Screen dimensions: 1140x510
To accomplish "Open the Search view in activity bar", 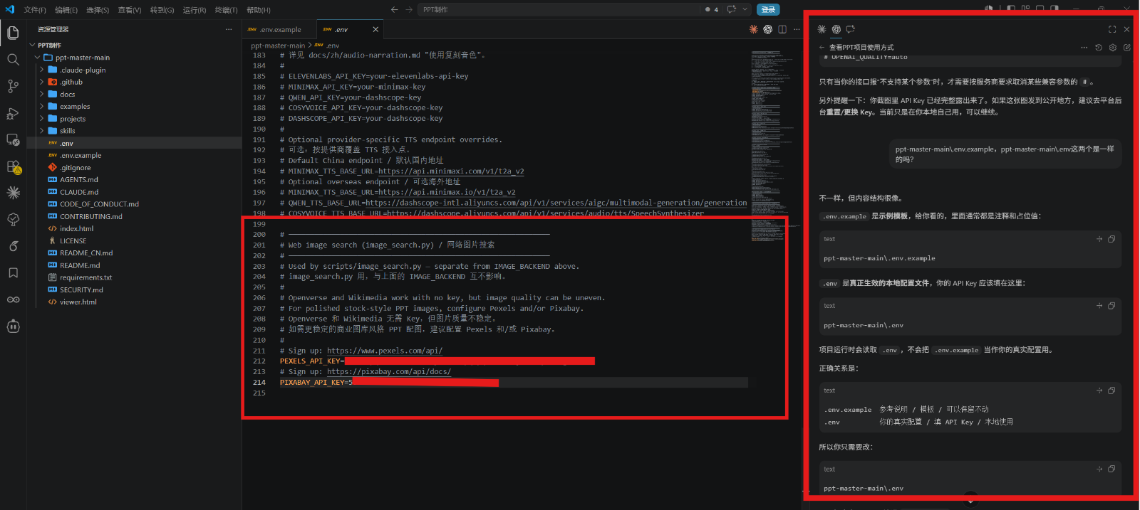I will point(13,60).
